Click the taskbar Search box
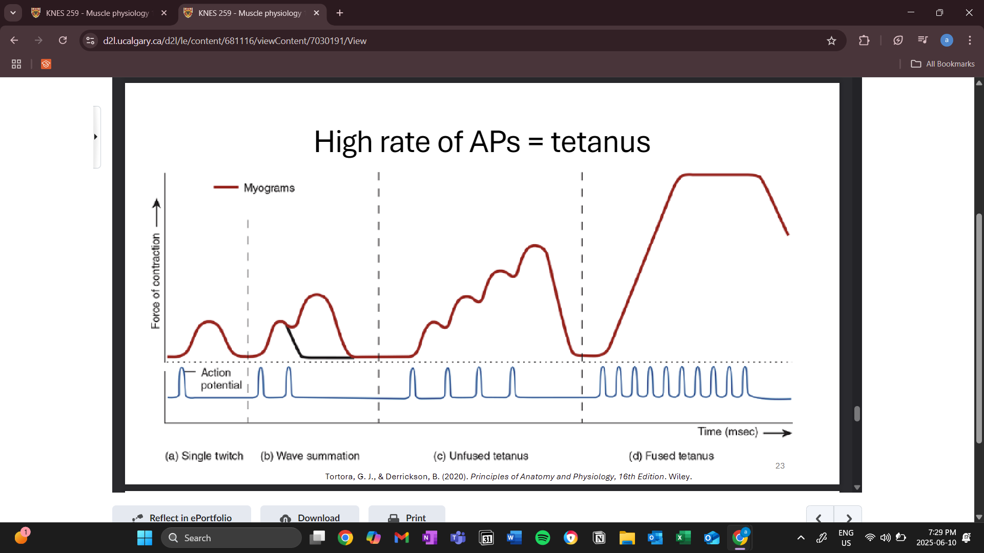The width and height of the screenshot is (984, 553). coord(231,538)
